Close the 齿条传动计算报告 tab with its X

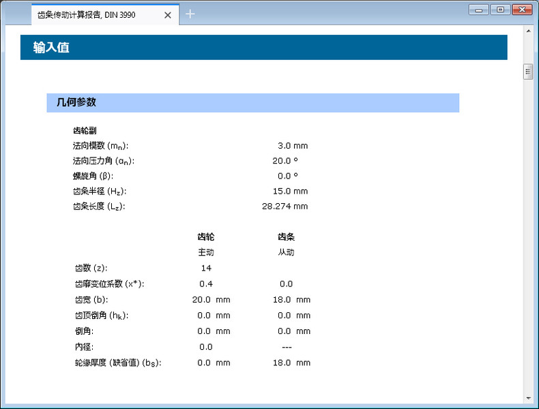[168, 14]
